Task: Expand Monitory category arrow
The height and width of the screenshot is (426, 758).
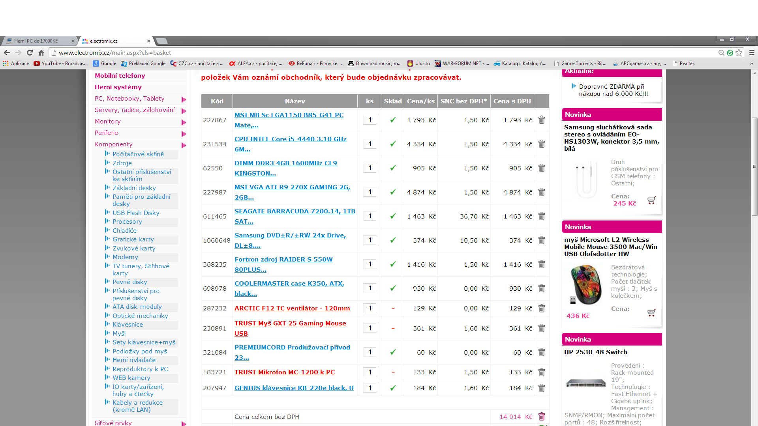Action: pos(184,122)
